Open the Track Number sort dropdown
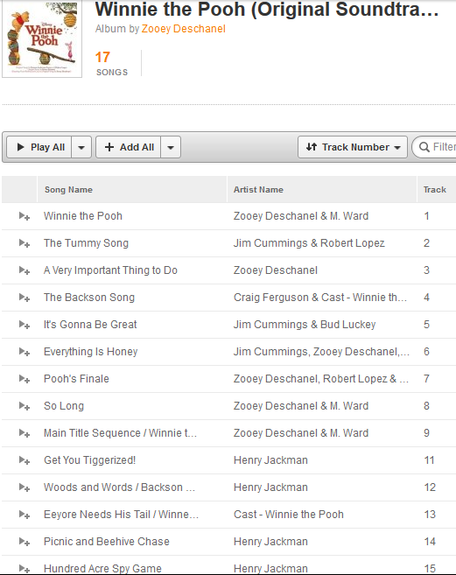The image size is (456, 575). (353, 147)
